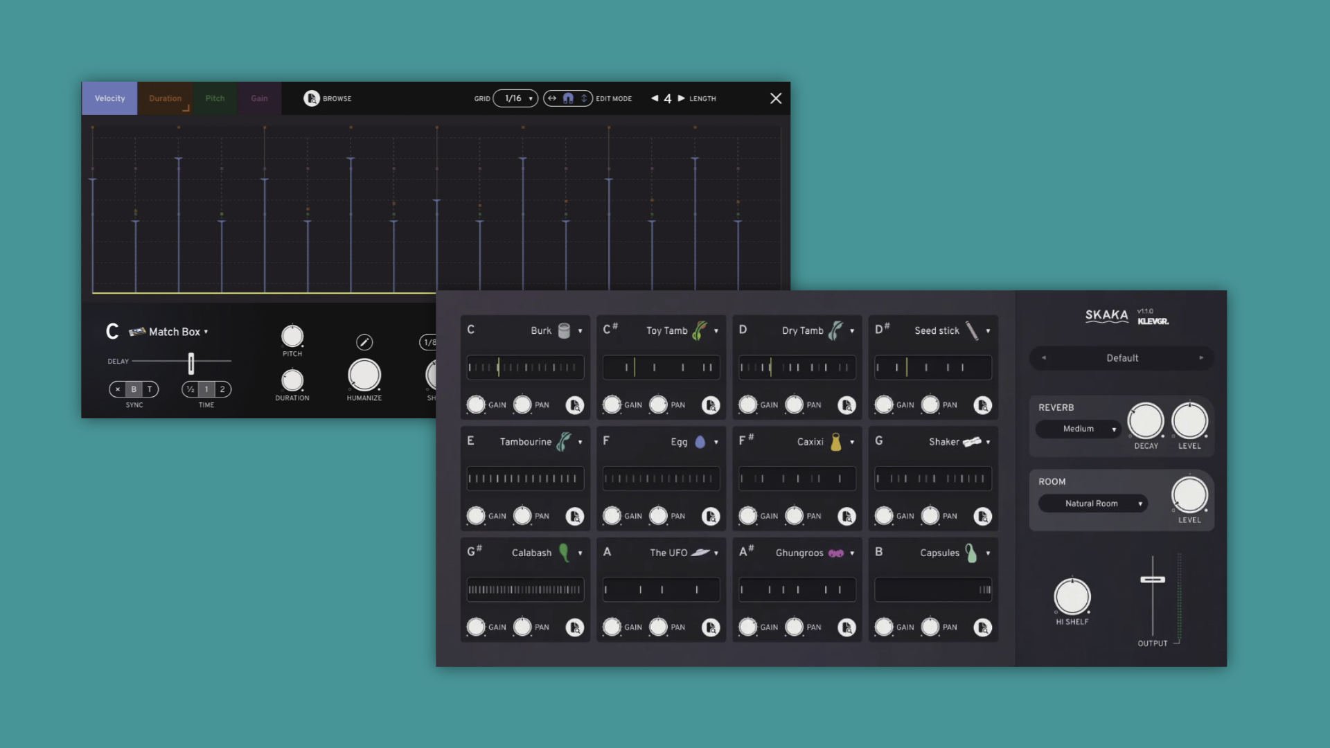Click the Caxixi instrument icon
Viewport: 1330px width, 748px height.
point(835,442)
